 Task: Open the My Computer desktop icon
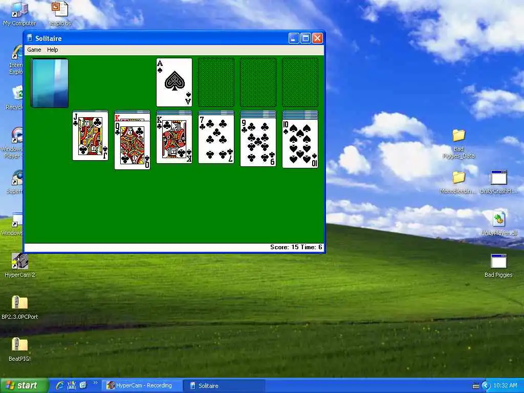[19, 14]
